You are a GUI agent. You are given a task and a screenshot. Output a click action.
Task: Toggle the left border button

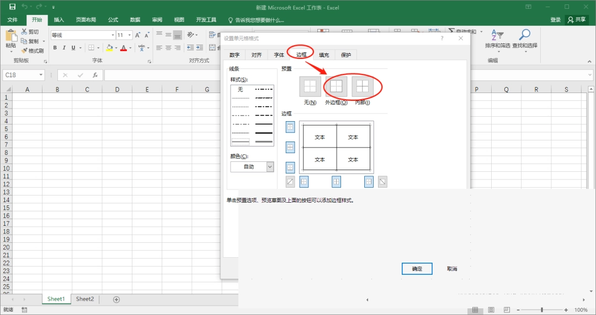pos(304,182)
